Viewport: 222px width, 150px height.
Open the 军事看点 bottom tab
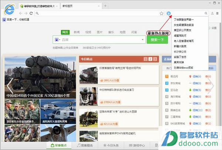point(59,145)
